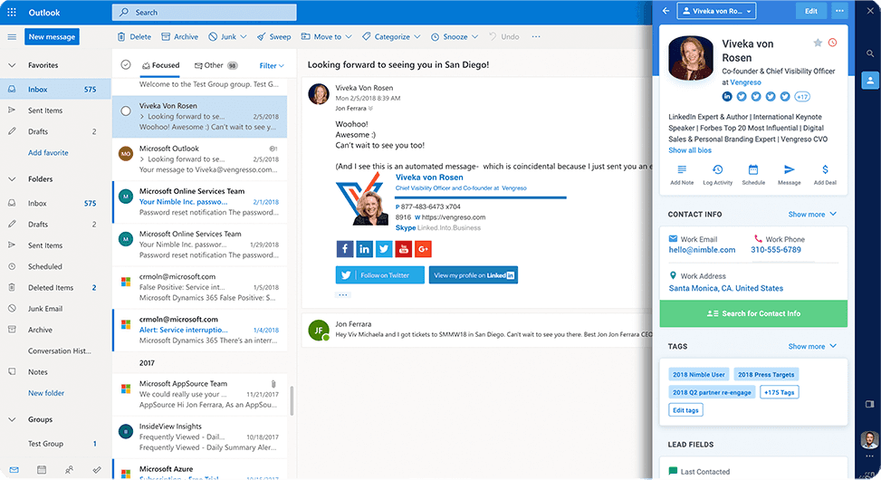Collapse the Favorites section

[12, 65]
